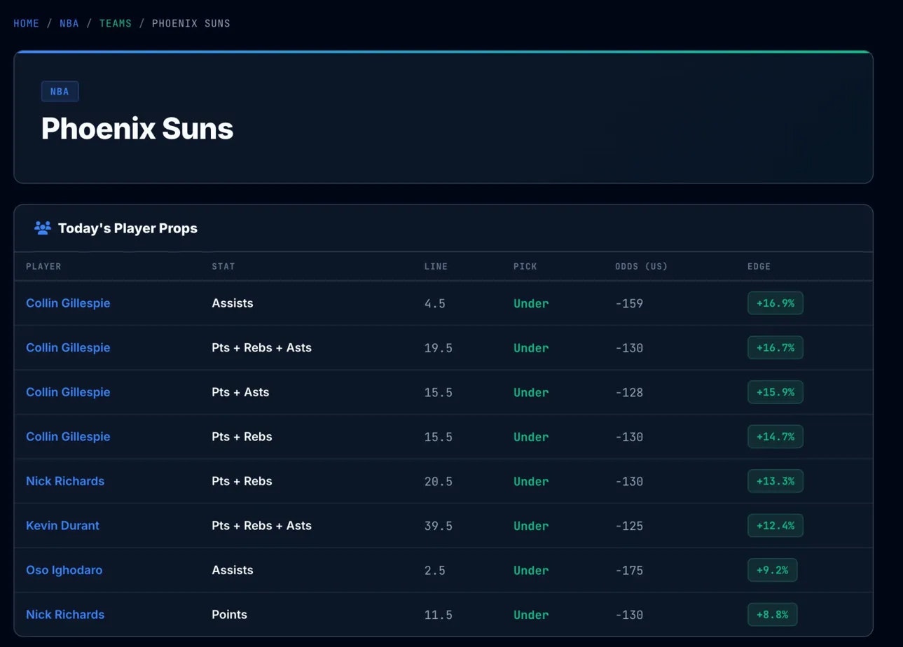903x647 pixels.
Task: Click the Under pick in the 4.5 Assists row
Action: tap(531, 304)
